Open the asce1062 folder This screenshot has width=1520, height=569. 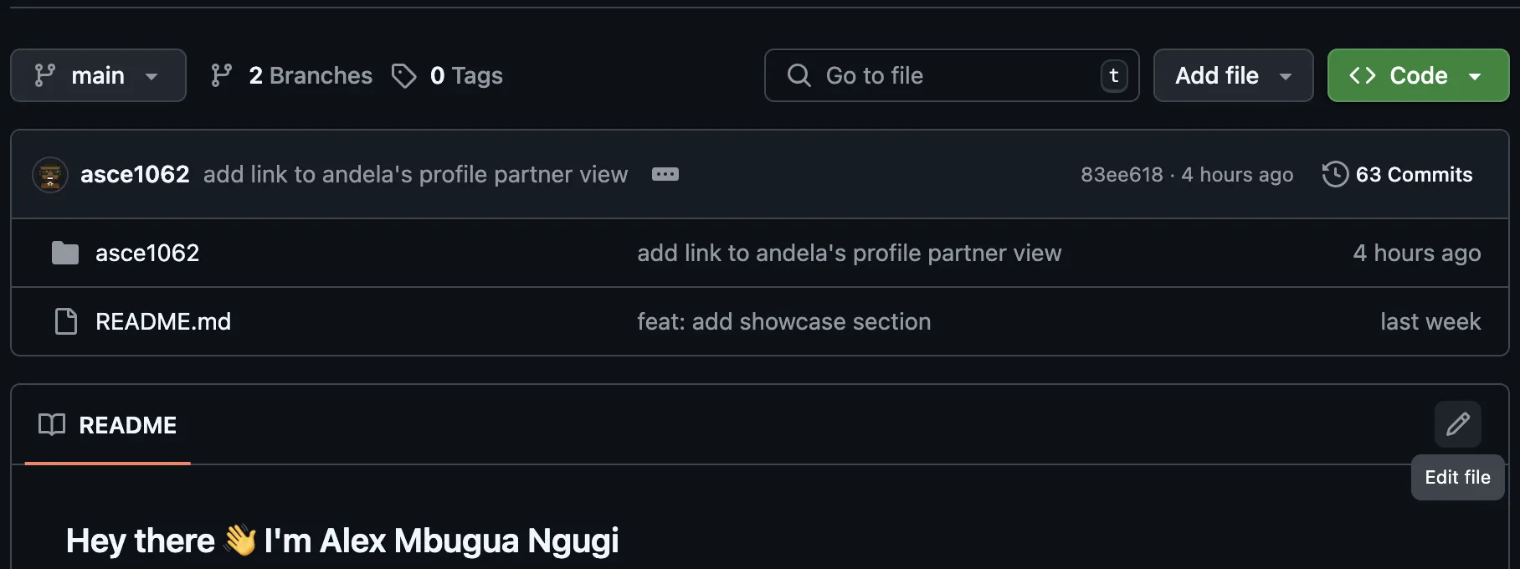pos(147,253)
